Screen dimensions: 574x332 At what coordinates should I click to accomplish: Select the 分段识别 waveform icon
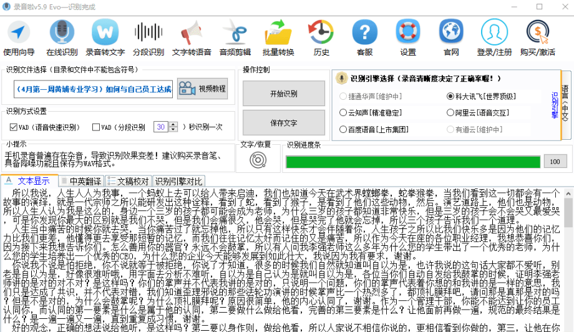pyautogui.click(x=148, y=37)
